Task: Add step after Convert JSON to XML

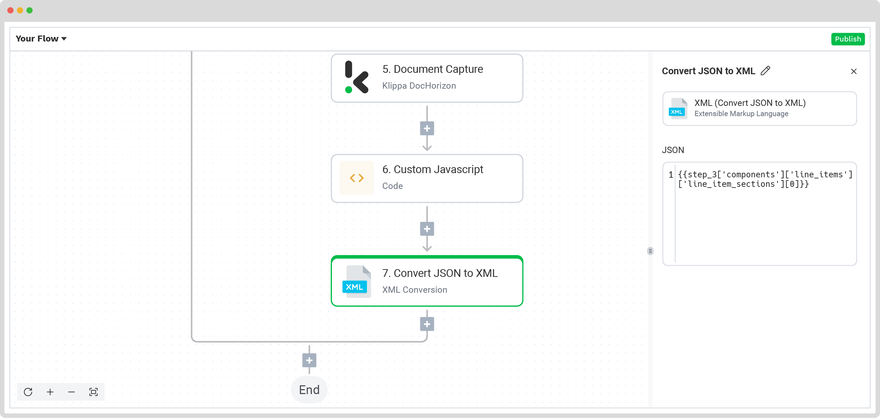Action: pyautogui.click(x=427, y=324)
